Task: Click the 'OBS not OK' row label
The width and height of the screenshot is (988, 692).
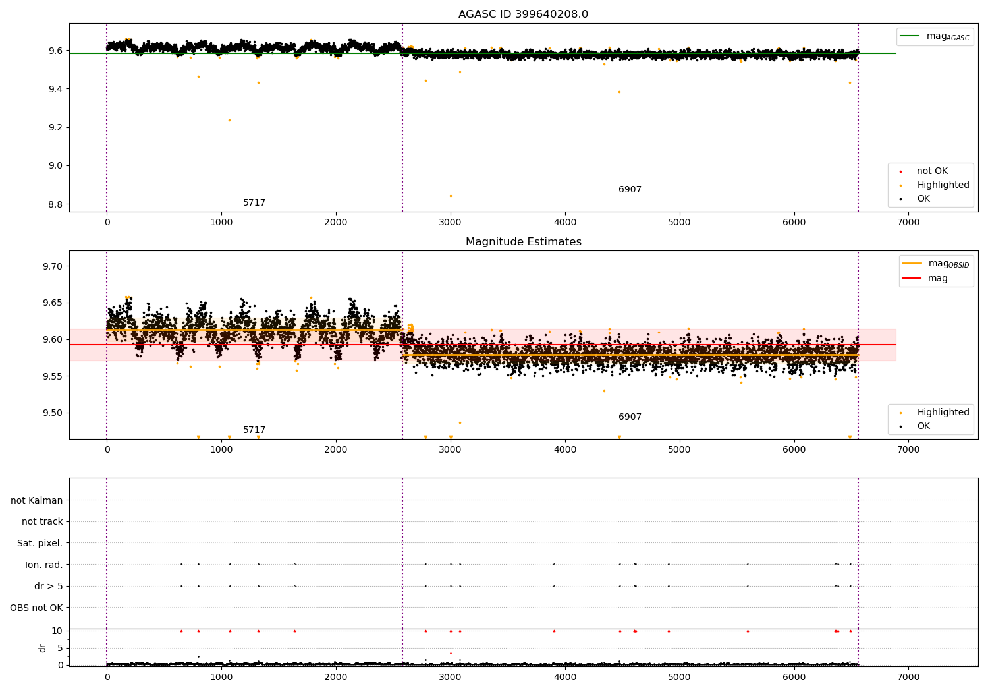Action: (37, 608)
